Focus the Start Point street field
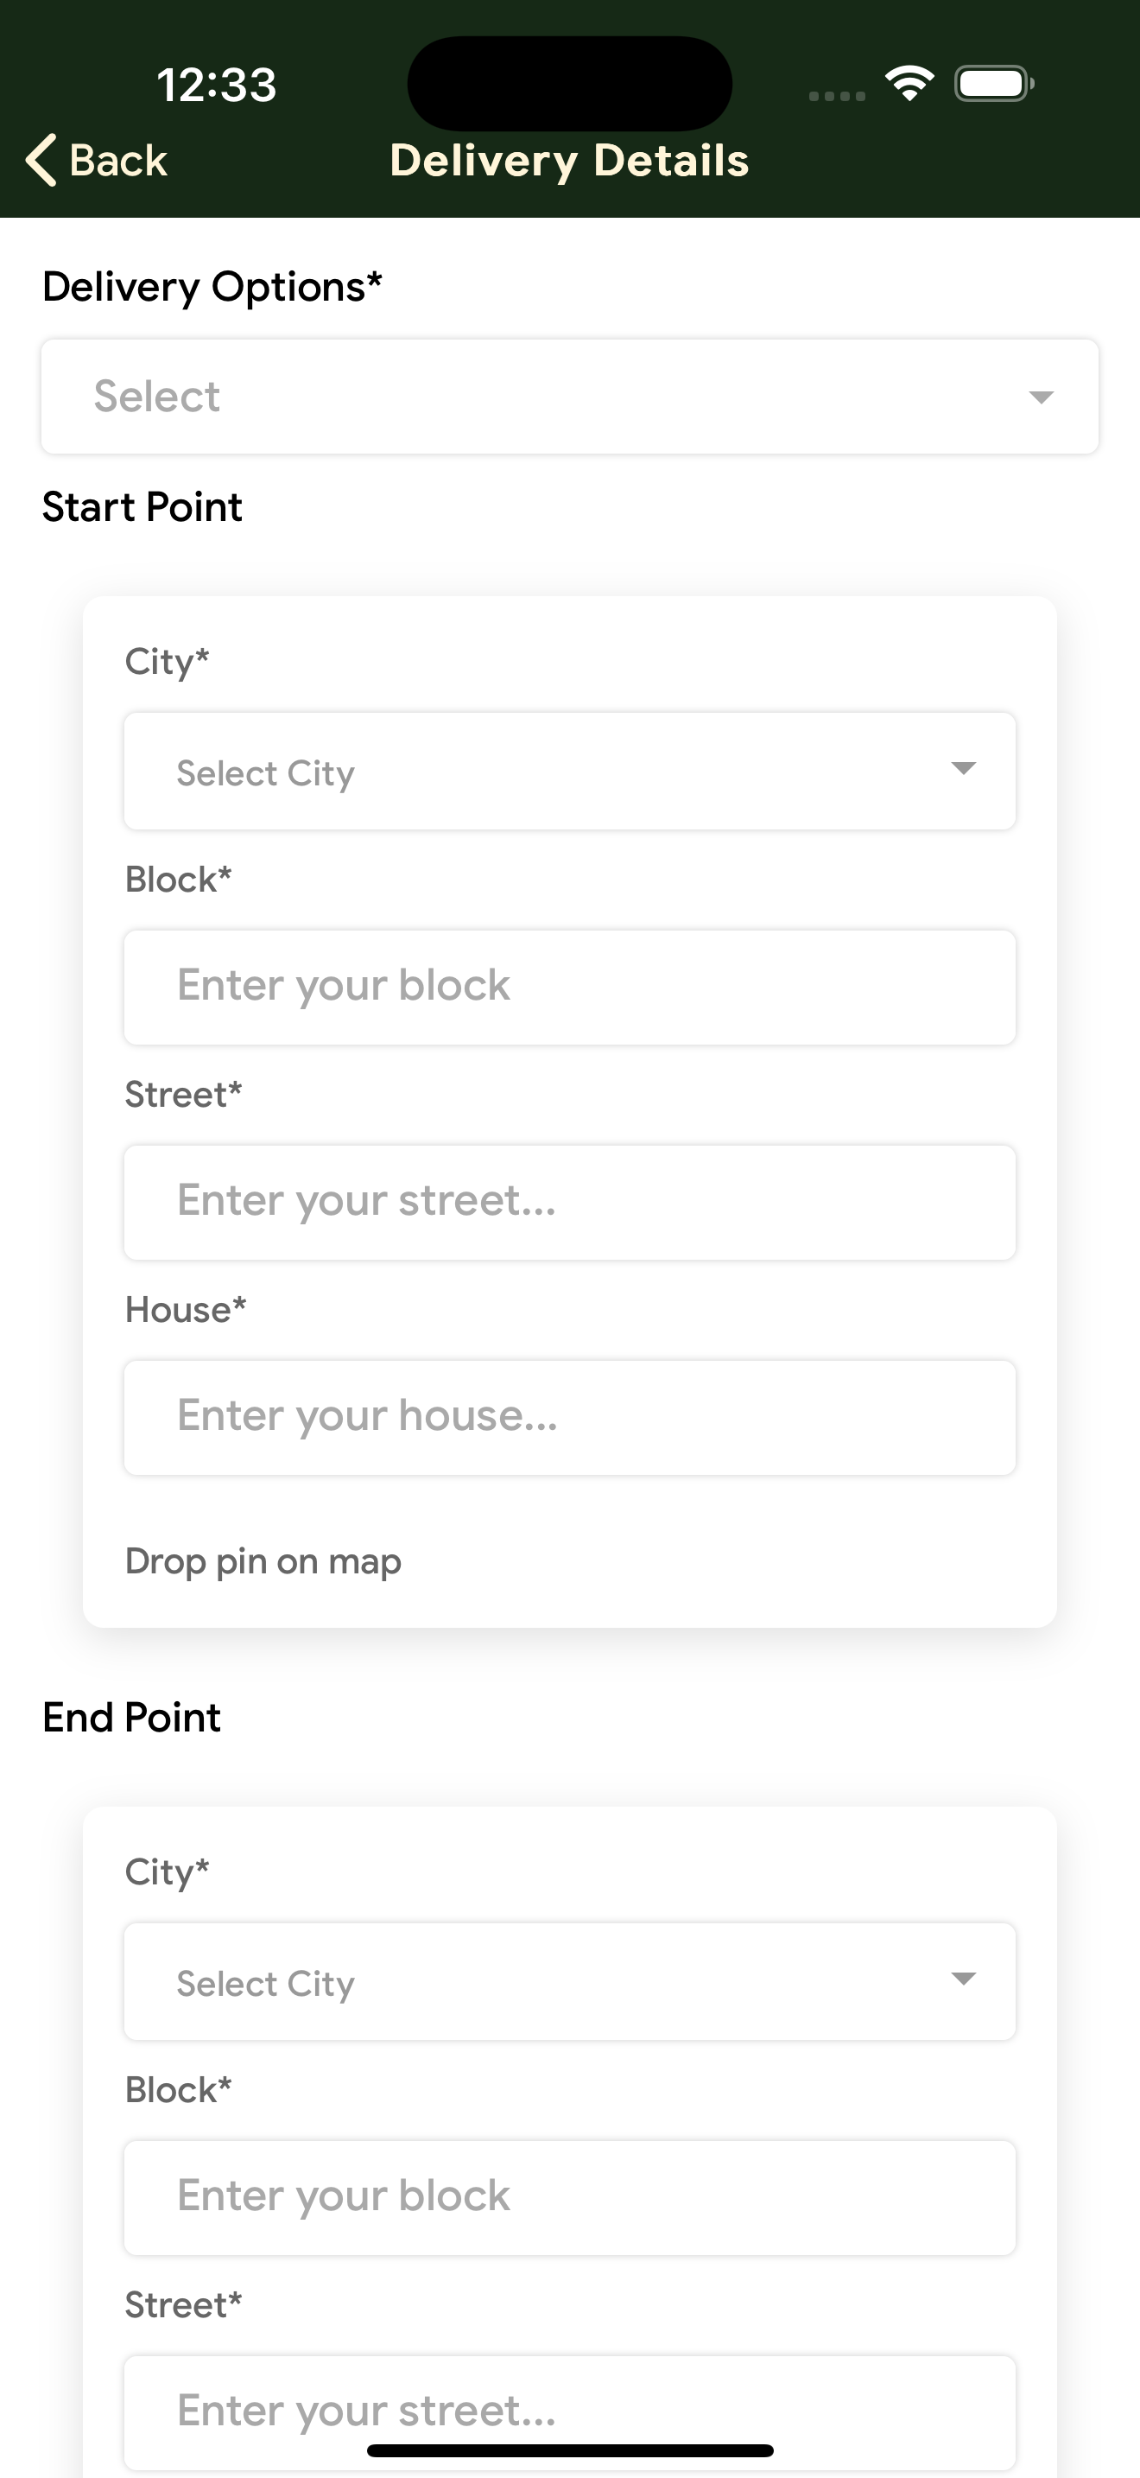 coord(569,1202)
